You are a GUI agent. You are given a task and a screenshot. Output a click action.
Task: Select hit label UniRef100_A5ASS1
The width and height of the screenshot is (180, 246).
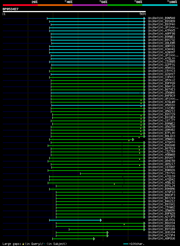161,68
